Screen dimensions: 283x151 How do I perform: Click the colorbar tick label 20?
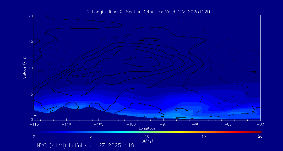pos(260,137)
